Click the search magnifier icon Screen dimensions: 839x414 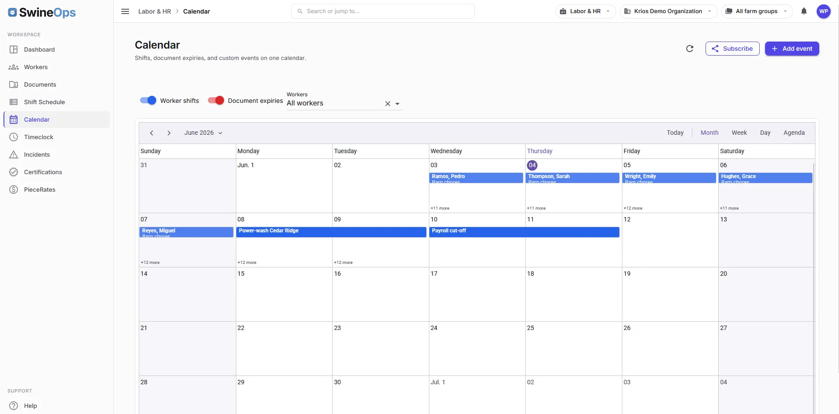click(x=300, y=11)
